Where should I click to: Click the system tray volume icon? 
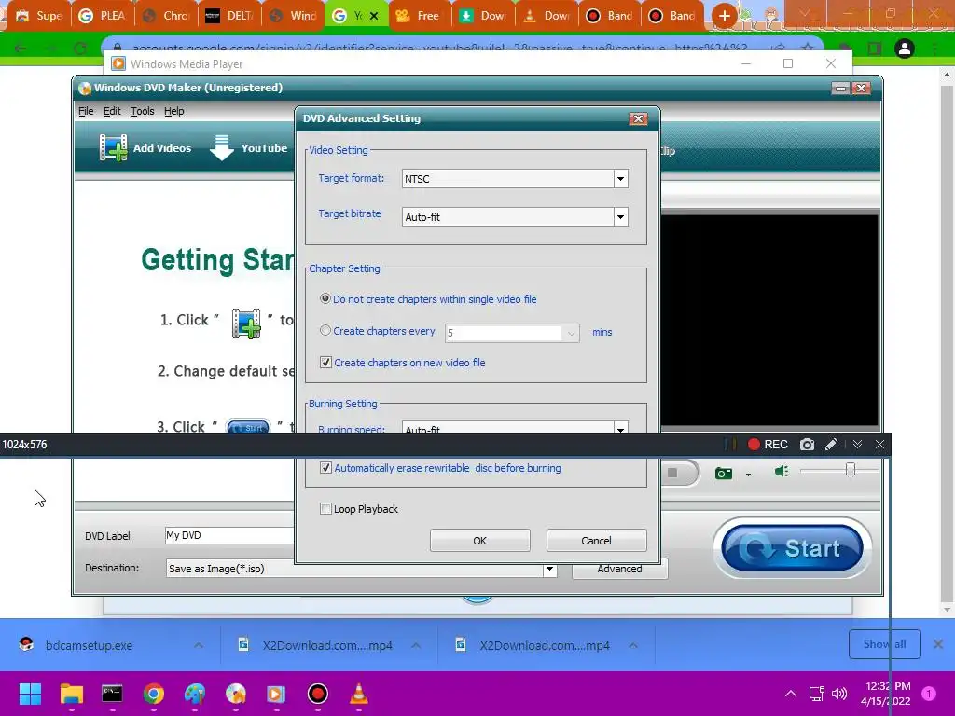(839, 694)
